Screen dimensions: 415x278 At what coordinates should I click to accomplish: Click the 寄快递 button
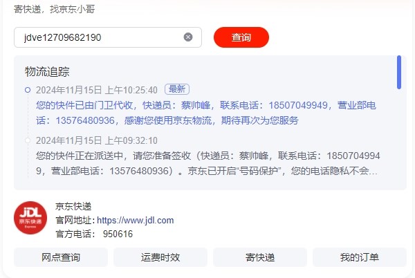coord(260,257)
